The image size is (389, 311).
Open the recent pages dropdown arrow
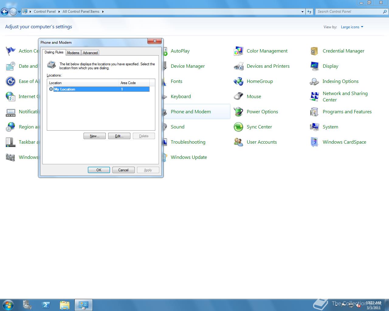(x=19, y=12)
